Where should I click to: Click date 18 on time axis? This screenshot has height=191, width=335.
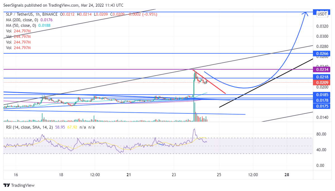tap(61, 175)
